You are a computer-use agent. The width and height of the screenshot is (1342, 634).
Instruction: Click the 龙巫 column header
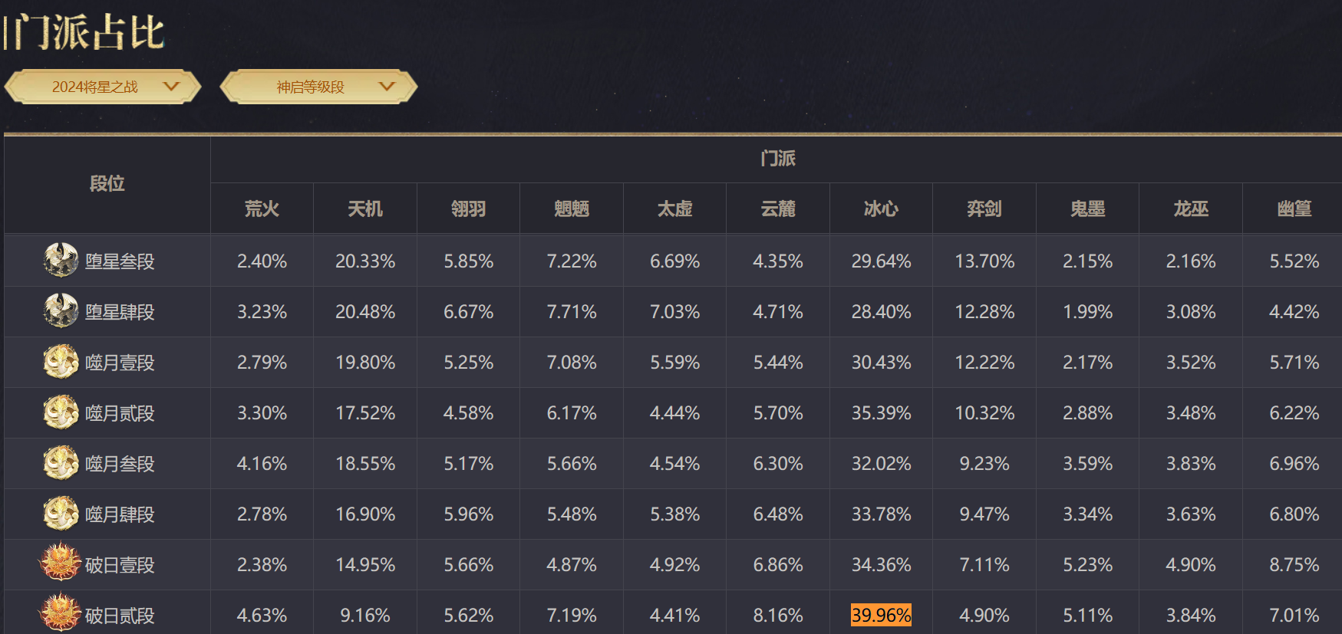tap(1191, 209)
